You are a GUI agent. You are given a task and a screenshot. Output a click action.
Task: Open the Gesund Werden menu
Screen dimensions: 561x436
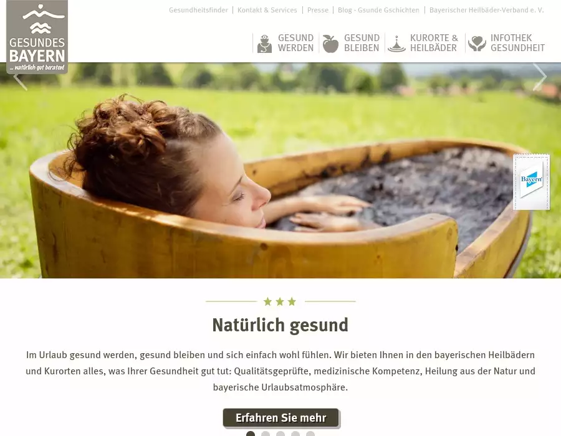click(x=295, y=43)
